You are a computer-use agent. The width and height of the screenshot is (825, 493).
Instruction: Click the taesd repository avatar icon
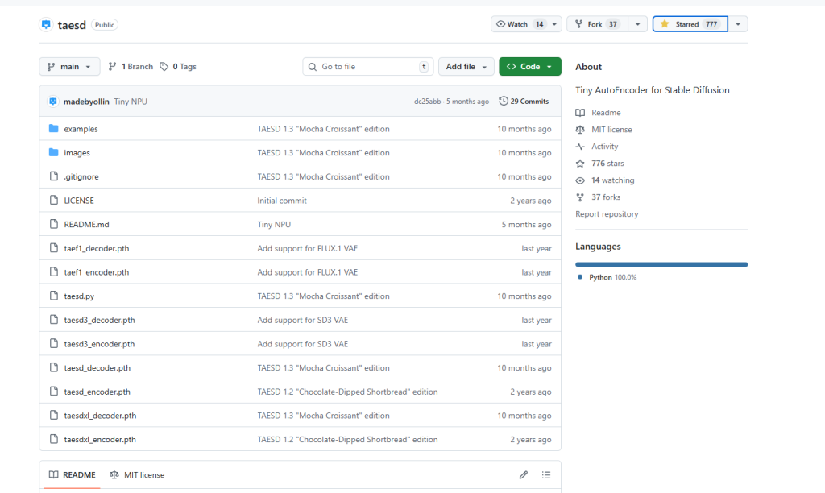click(x=46, y=24)
